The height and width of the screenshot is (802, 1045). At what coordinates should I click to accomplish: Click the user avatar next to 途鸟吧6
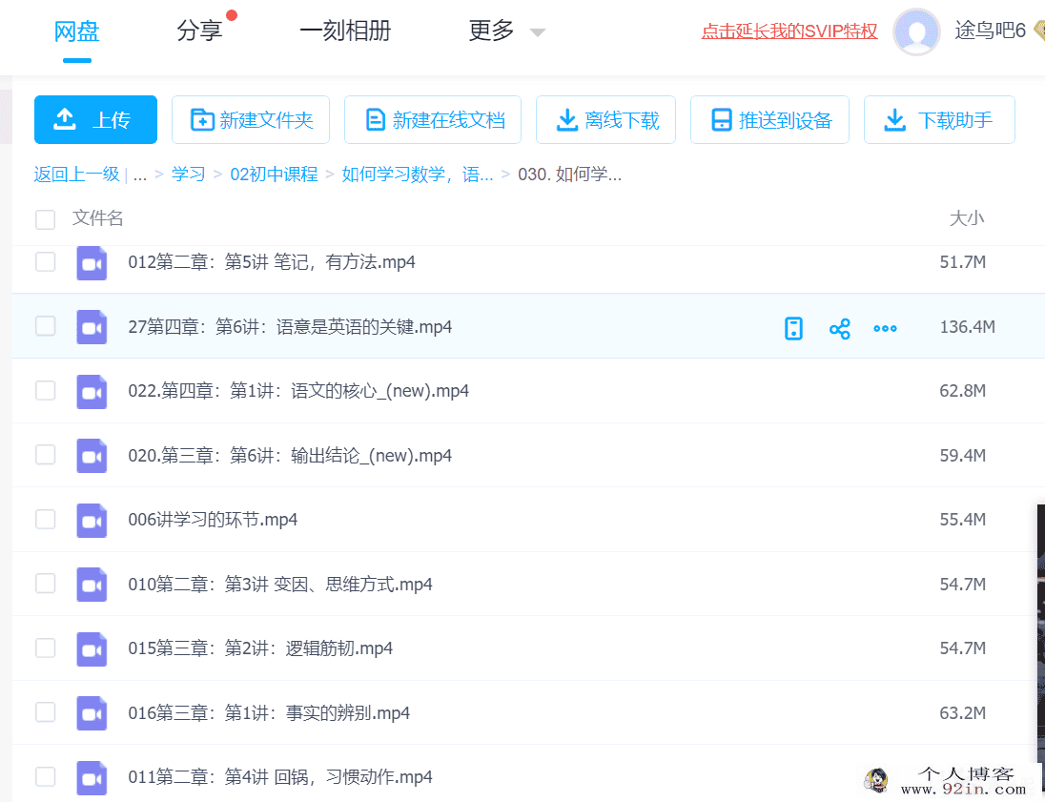tap(916, 31)
